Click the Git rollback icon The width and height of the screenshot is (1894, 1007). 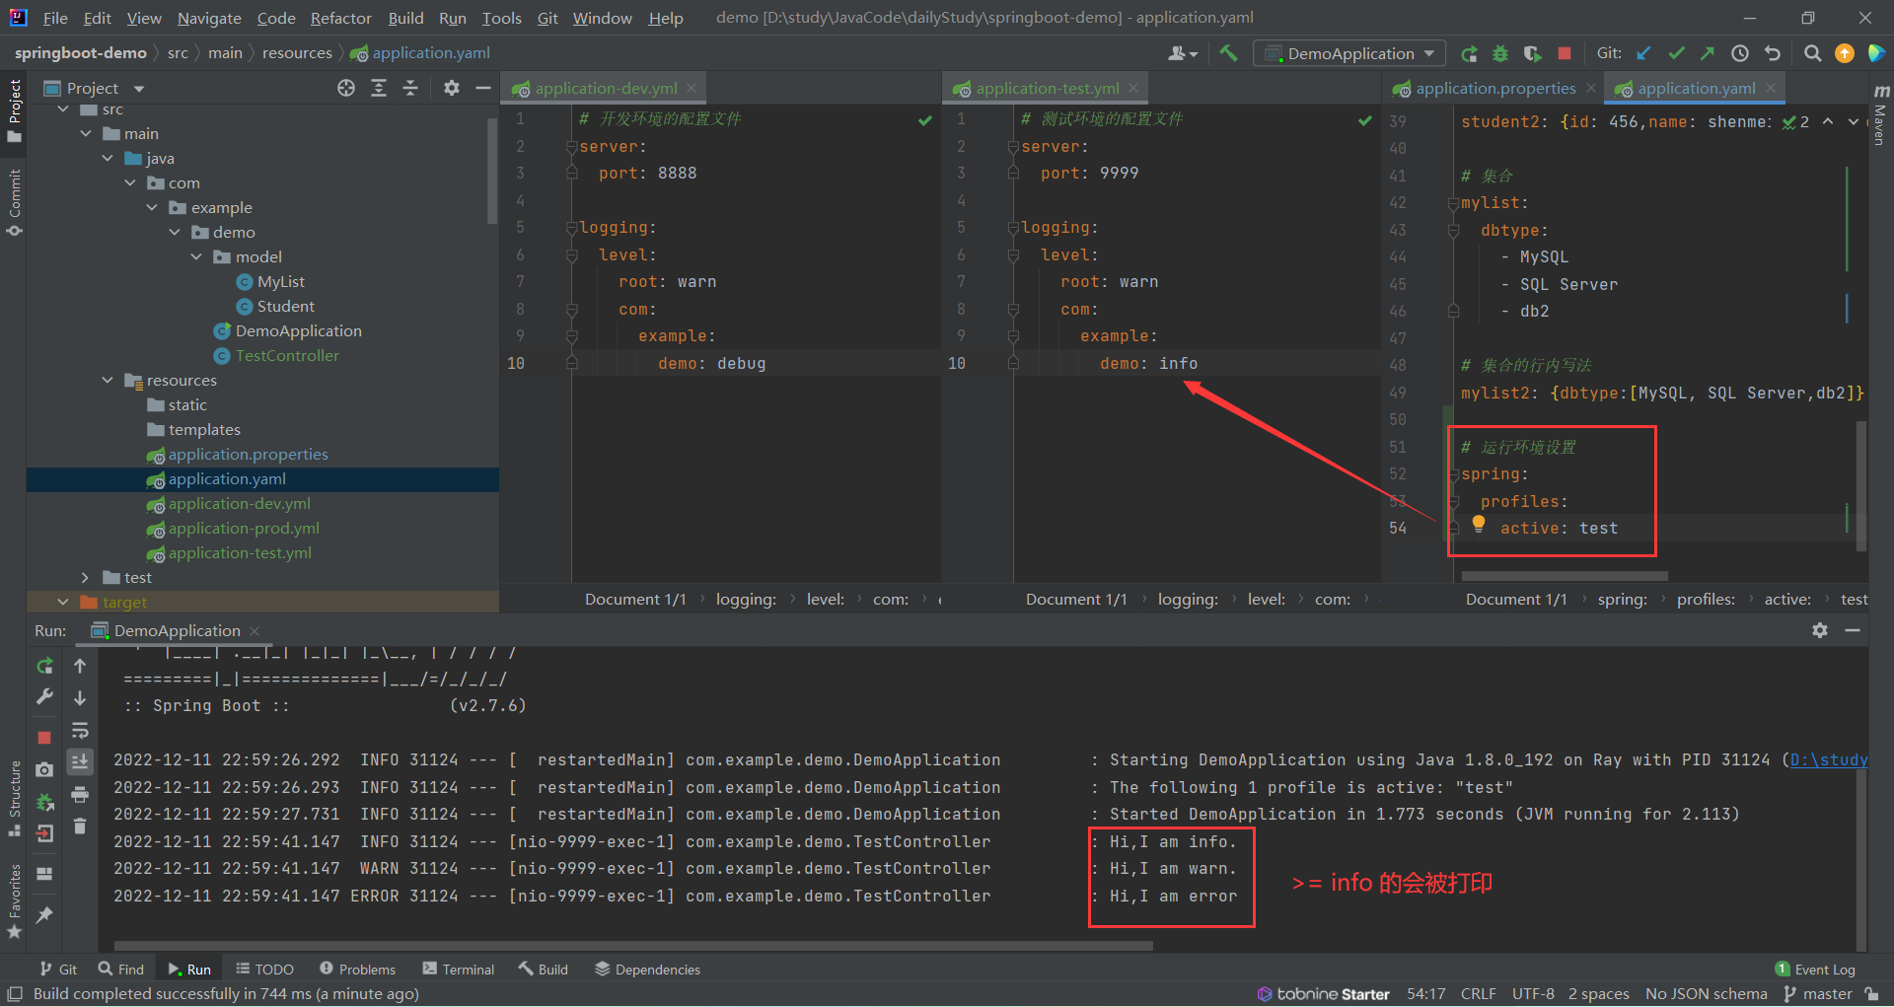[x=1773, y=53]
